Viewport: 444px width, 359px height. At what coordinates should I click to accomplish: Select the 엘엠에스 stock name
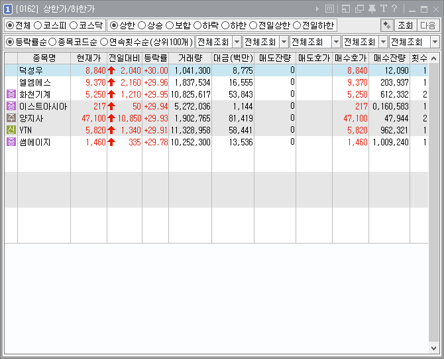pos(35,82)
